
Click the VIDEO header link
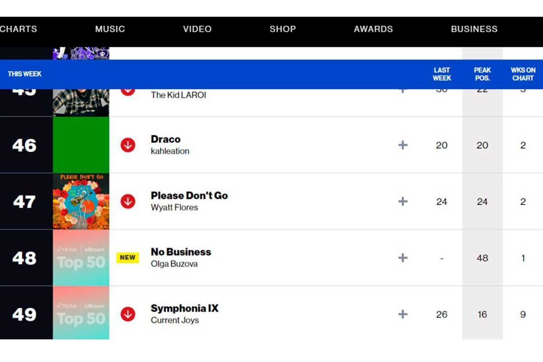coord(197,29)
